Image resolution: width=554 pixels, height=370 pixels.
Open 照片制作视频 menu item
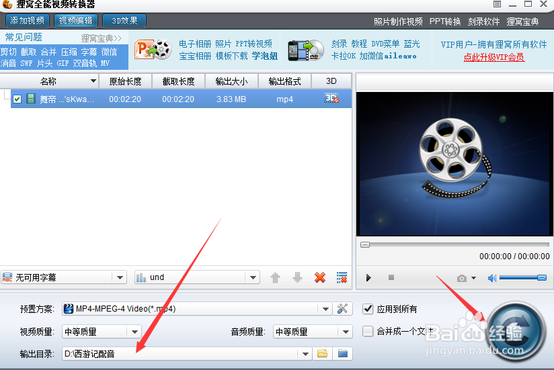pyautogui.click(x=398, y=21)
